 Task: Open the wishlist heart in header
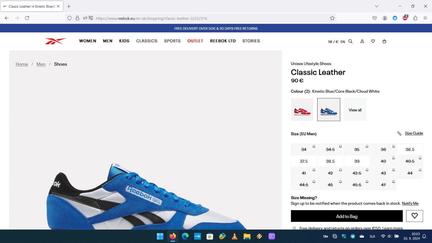(x=373, y=41)
